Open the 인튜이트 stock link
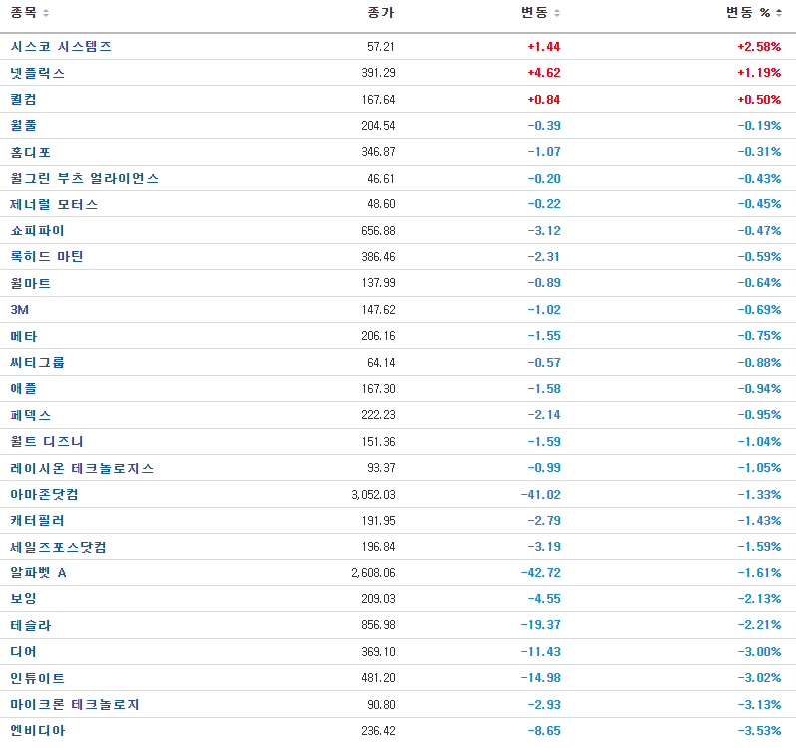796x748 pixels. [38, 678]
